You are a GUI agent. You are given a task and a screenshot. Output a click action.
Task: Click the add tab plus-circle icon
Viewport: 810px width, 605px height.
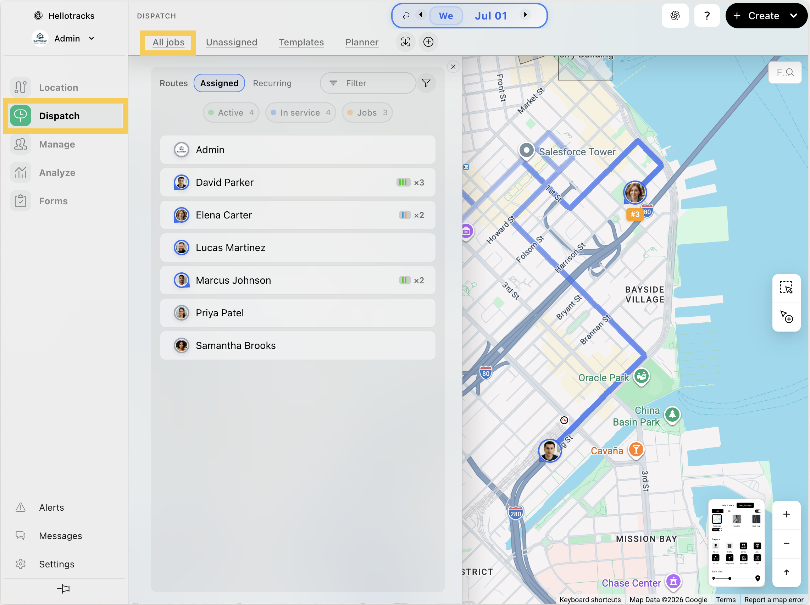click(428, 42)
